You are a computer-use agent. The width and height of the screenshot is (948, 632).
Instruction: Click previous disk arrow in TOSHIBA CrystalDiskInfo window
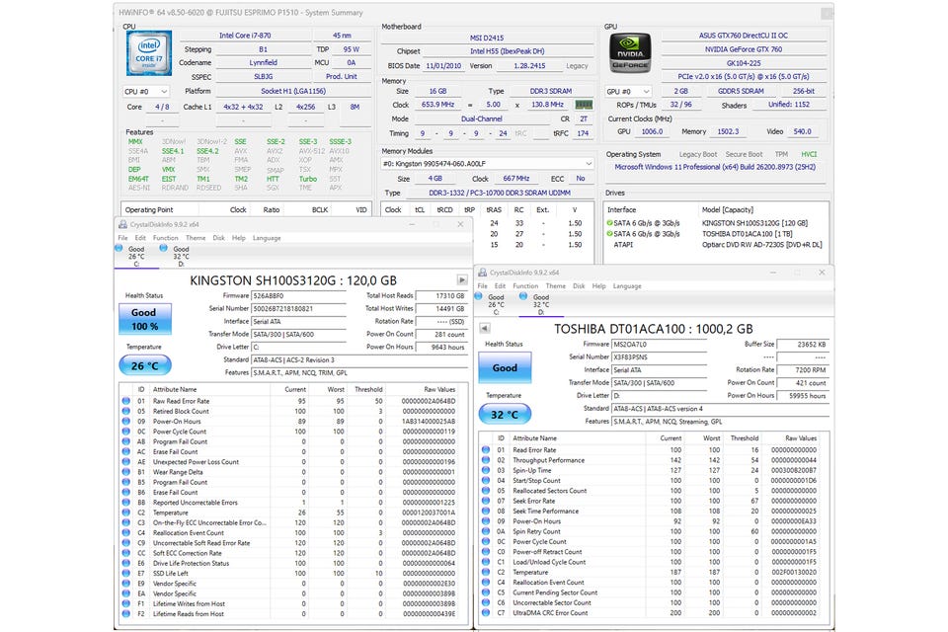click(x=484, y=328)
